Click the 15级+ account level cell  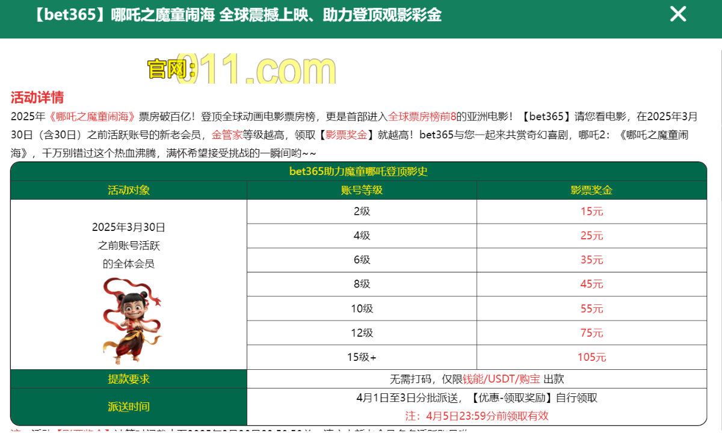tap(362, 357)
